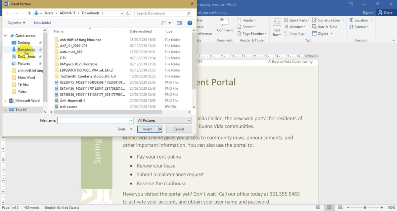Adjust the Word zoom slider handle
Image resolution: width=397 pixels, height=211 pixels.
[x=365, y=207]
